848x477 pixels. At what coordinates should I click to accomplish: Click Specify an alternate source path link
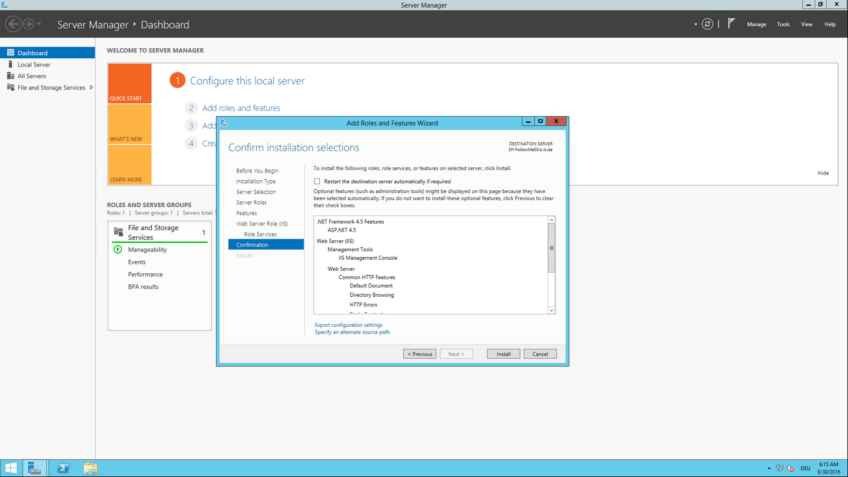point(352,332)
